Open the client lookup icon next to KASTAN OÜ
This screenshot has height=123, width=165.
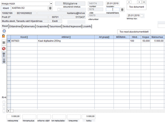click(x=50, y=8)
